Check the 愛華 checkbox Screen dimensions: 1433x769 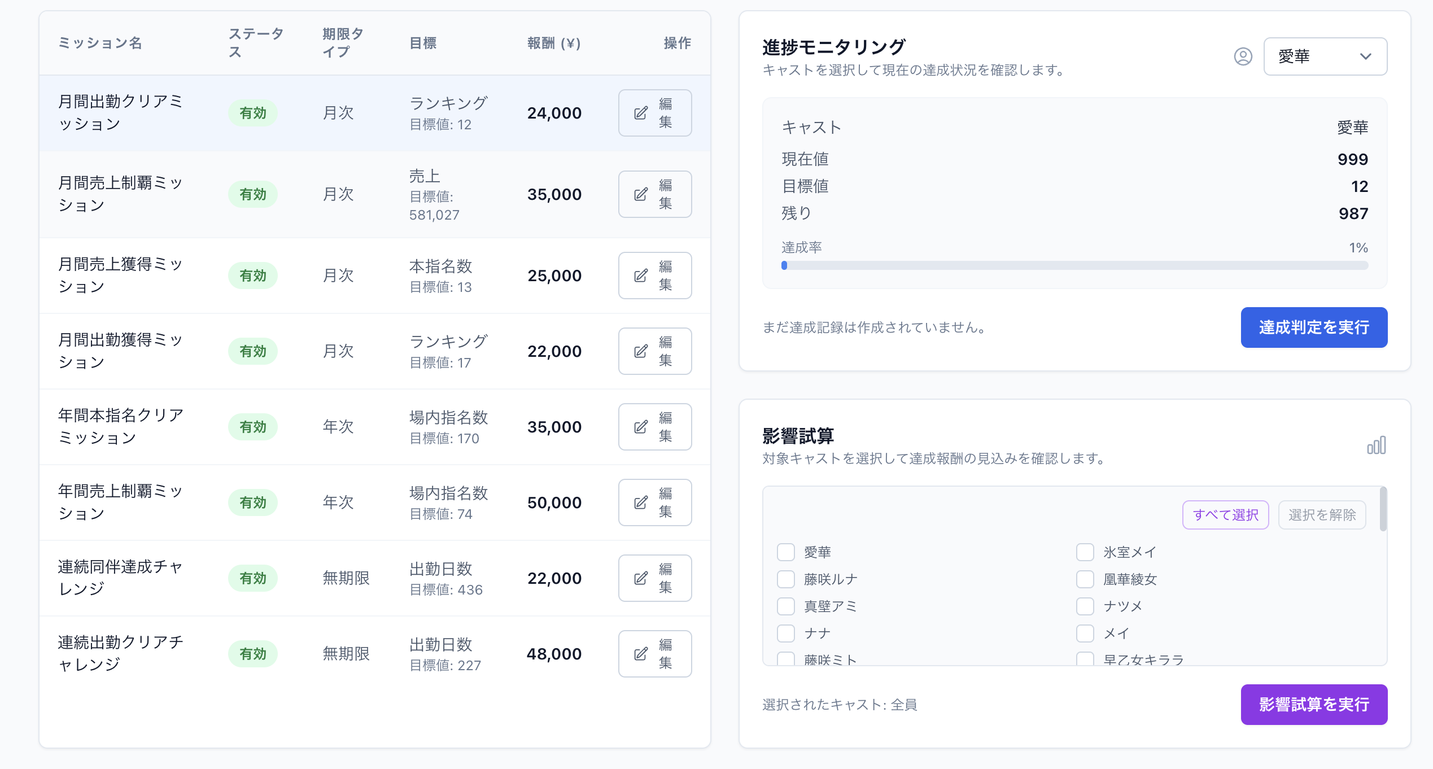pos(785,552)
